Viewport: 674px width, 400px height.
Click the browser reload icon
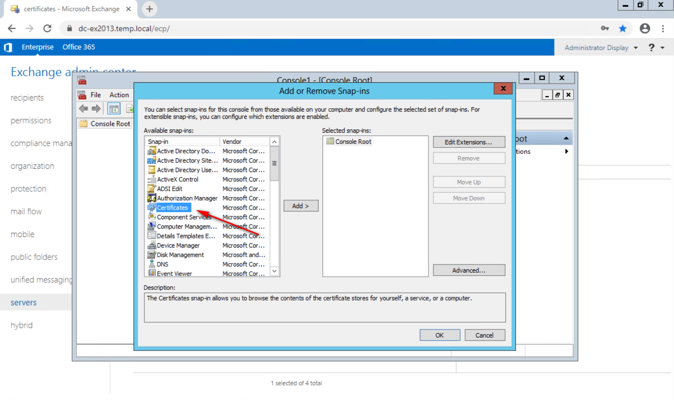point(47,28)
